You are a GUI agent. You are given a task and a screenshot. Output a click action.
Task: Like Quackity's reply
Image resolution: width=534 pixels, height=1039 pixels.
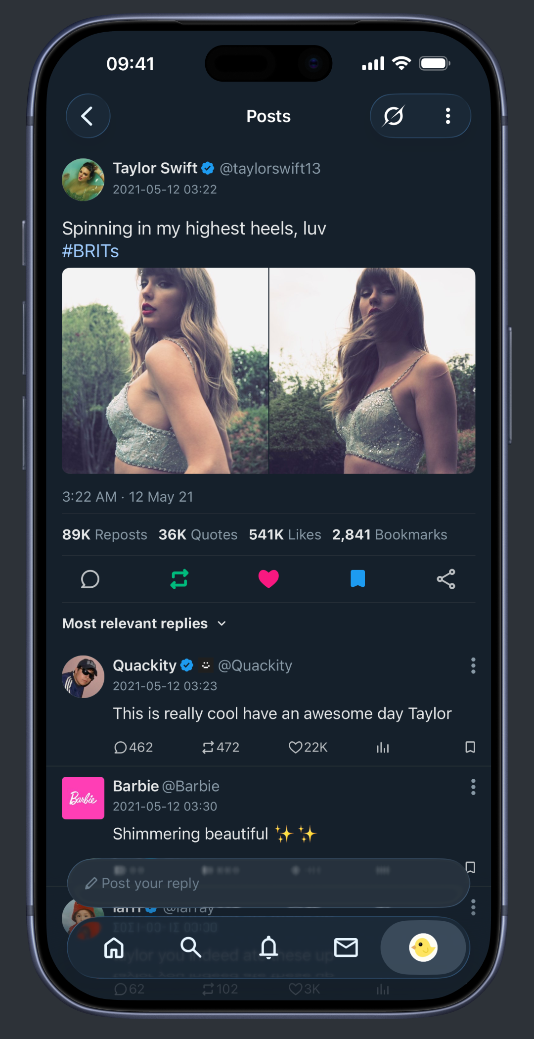click(296, 747)
